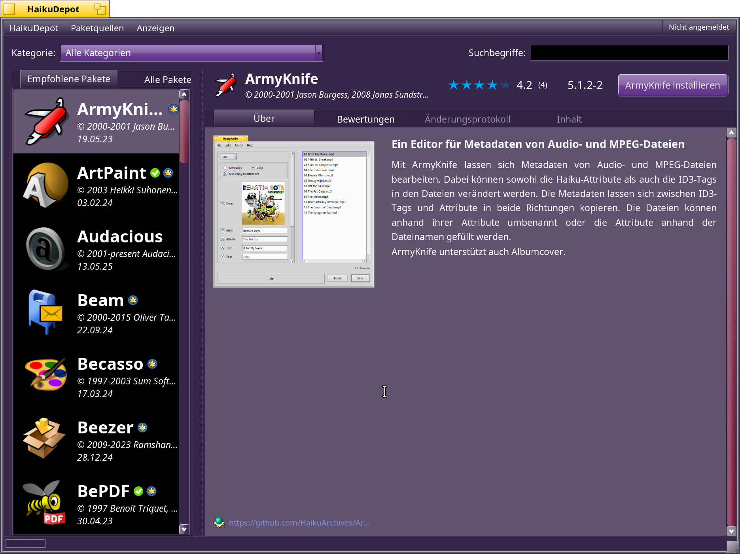
Task: Open the Inhalt tab
Action: 569,119
